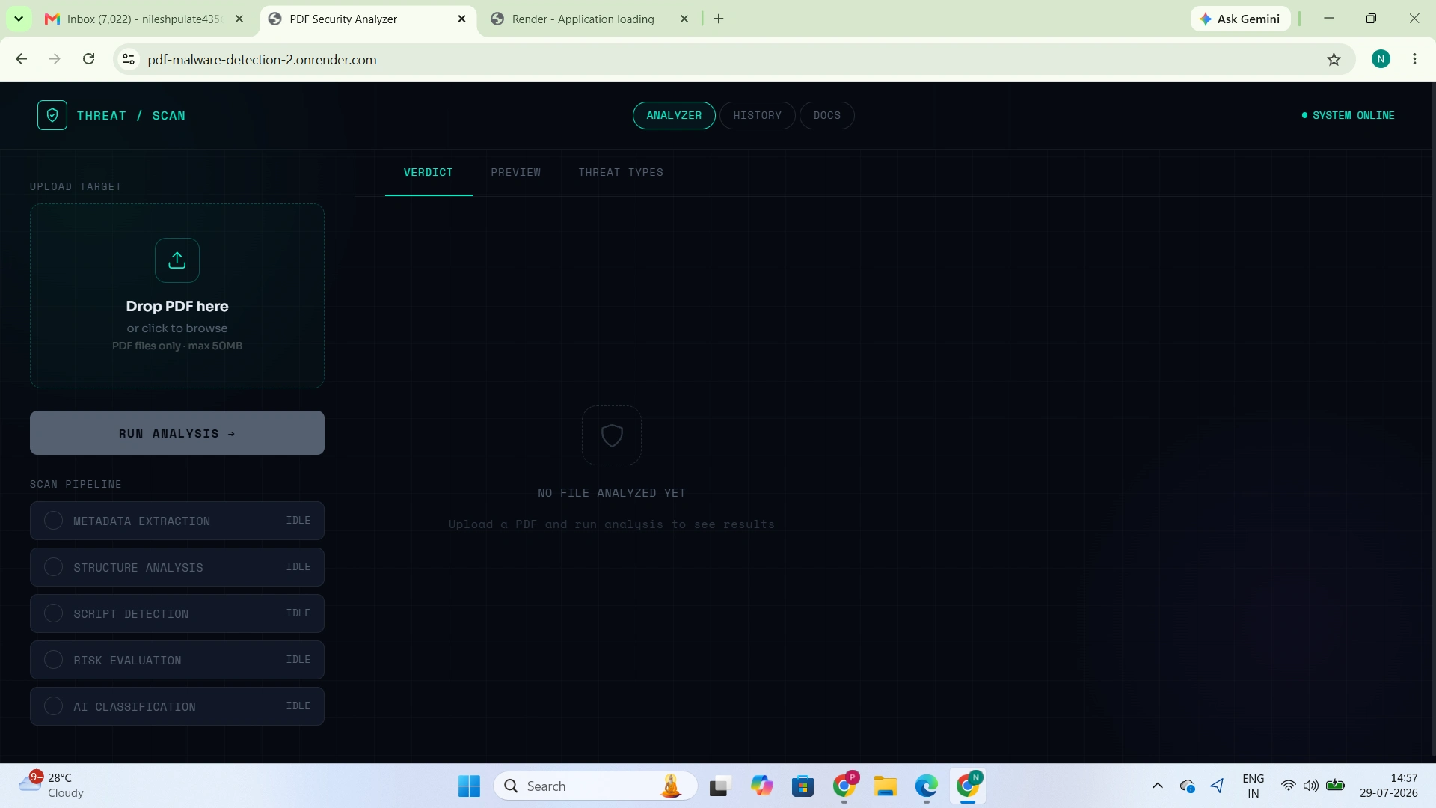The width and height of the screenshot is (1436, 808).
Task: Select the THREAT TYPES tab
Action: pyautogui.click(x=621, y=172)
